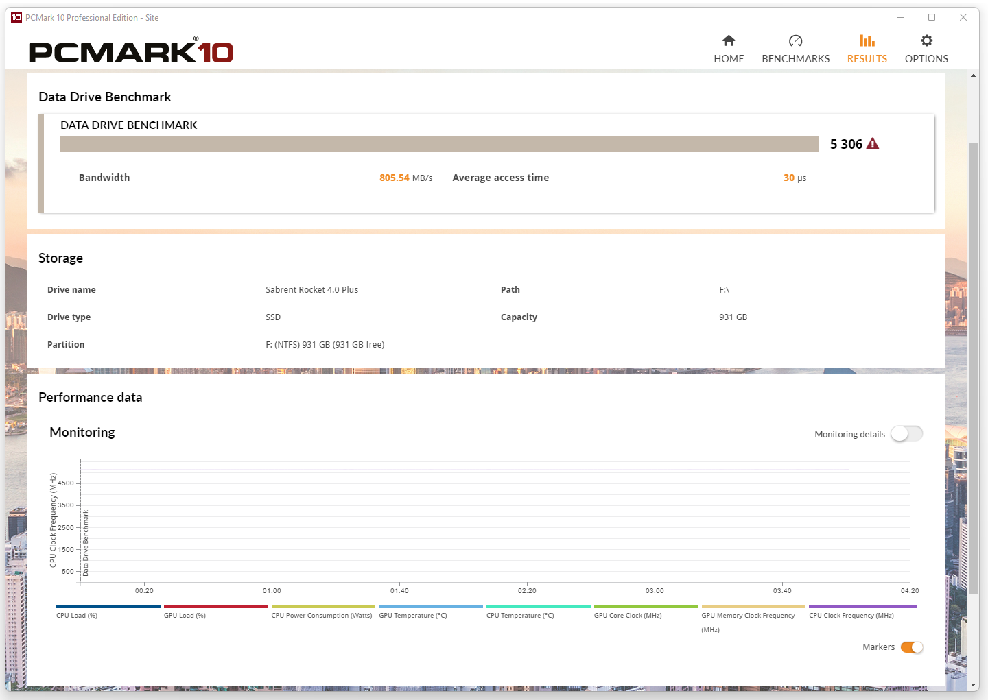Click the F: (NTFS) partition value
Screen dimensions: 988x700
pyautogui.click(x=325, y=345)
